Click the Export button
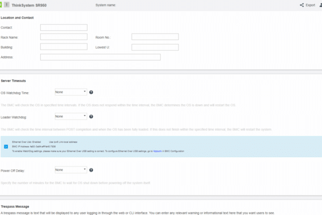 point(308,5)
